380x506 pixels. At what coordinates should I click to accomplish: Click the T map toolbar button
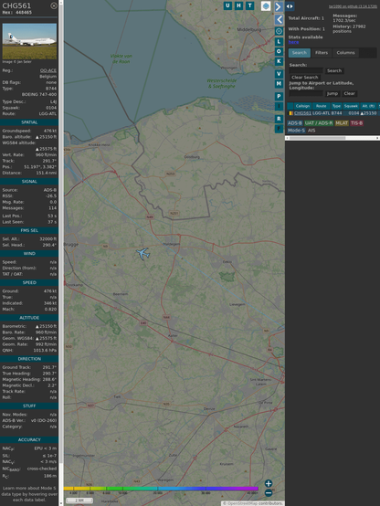click(x=249, y=5)
